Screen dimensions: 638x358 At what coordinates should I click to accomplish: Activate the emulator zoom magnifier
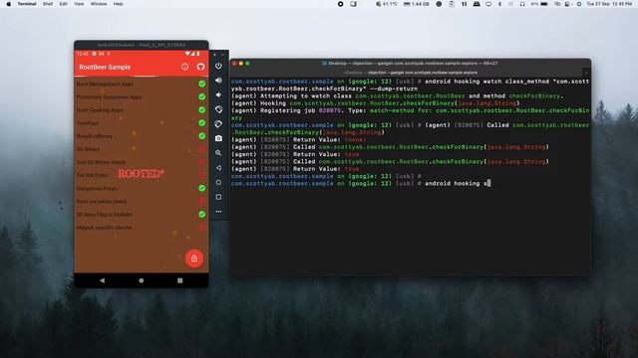point(218,153)
